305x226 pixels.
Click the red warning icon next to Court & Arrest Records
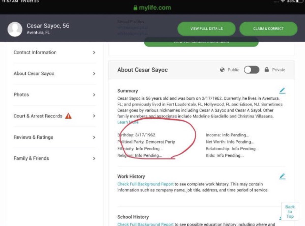point(68,116)
